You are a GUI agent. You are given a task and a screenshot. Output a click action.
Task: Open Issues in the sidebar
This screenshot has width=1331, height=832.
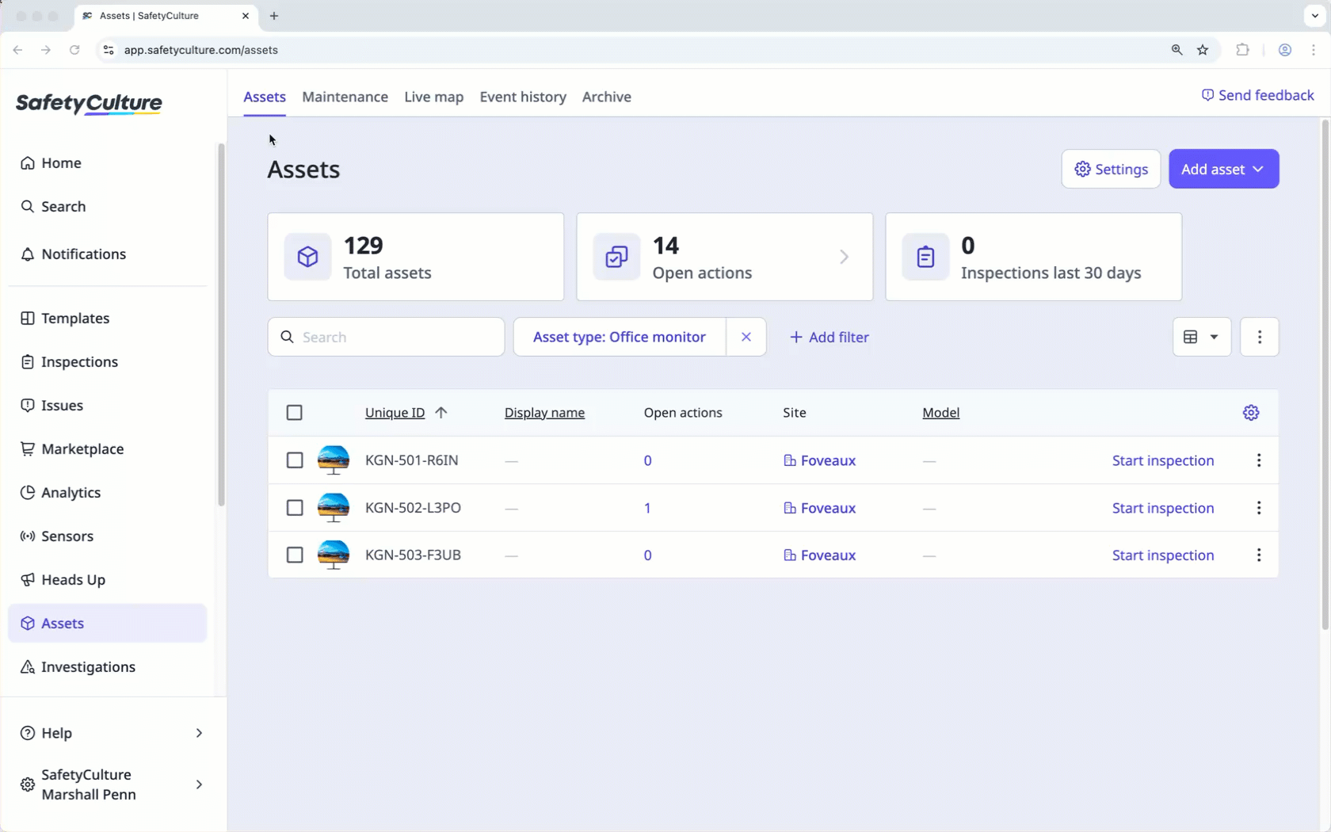pos(108,406)
